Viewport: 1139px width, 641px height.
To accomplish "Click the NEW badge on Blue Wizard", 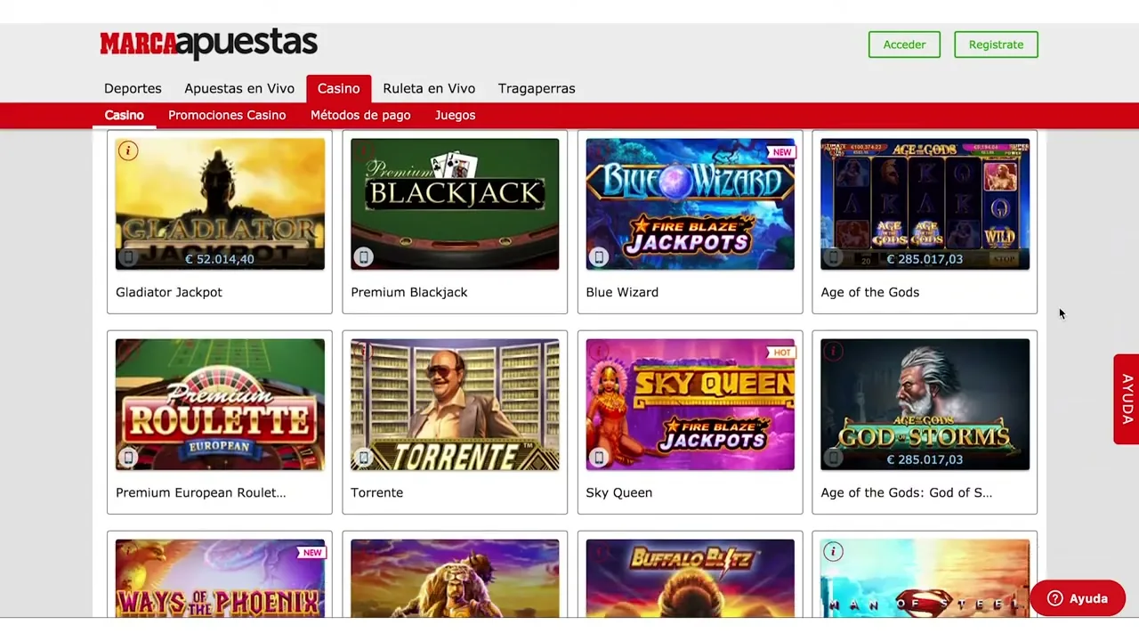I will tap(781, 152).
